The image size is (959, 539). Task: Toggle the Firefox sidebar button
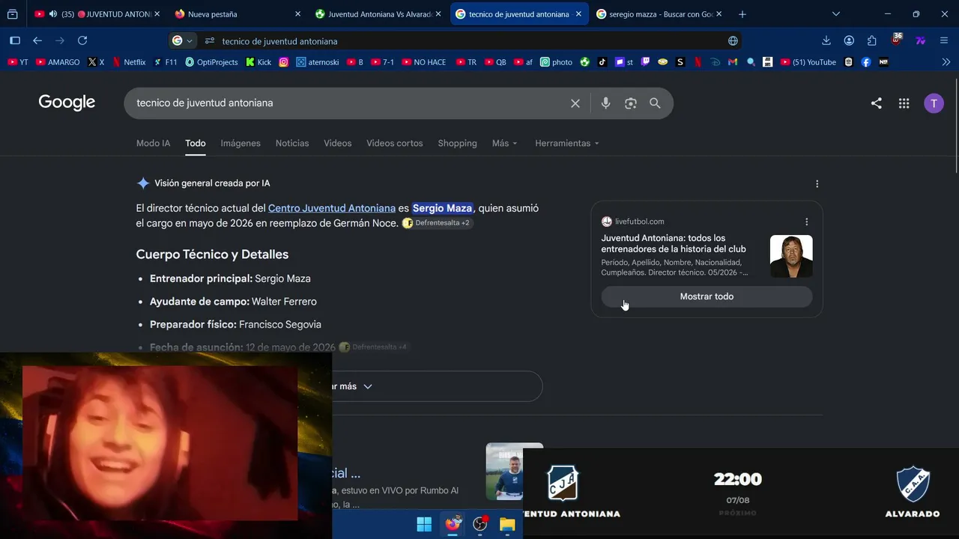[15, 41]
